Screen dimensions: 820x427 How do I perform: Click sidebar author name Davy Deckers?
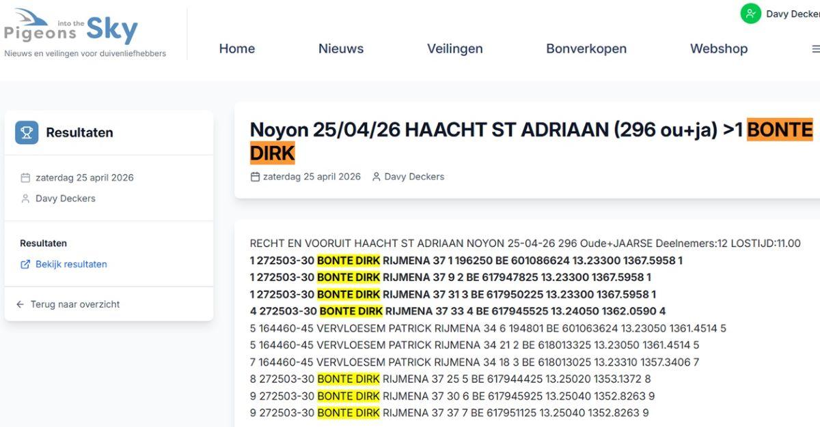coord(66,198)
